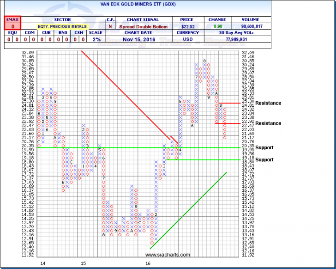Viewport: 336px width, 269px height.
Task: Click the EQU column header
Action: (x=13, y=33)
